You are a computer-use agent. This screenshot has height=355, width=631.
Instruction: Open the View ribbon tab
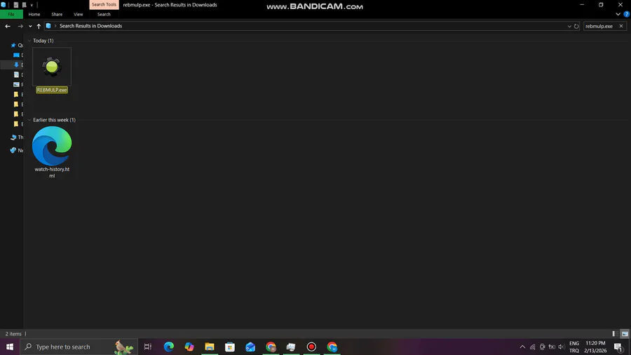tap(78, 14)
